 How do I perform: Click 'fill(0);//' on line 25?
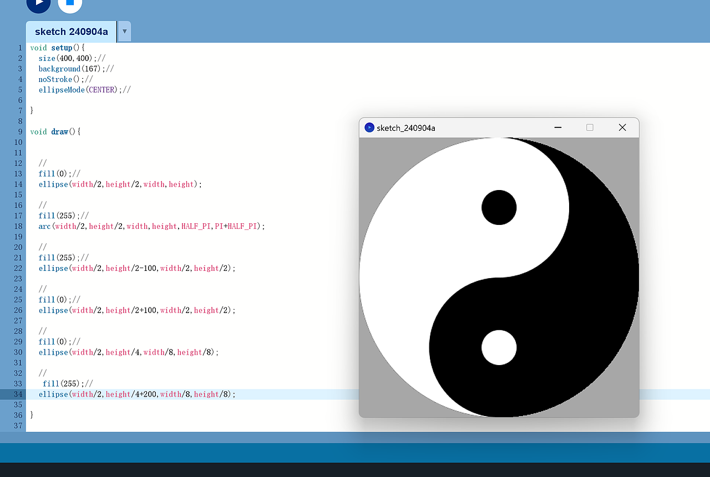tap(59, 300)
